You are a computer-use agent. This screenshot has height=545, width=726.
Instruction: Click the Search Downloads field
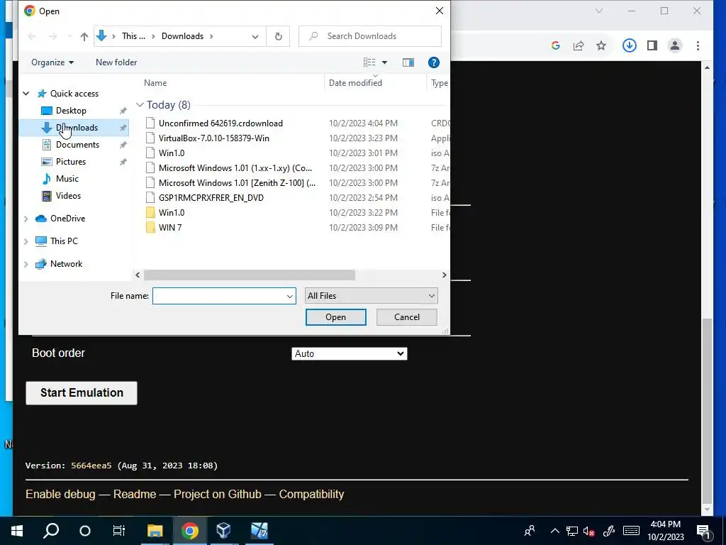coord(370,36)
